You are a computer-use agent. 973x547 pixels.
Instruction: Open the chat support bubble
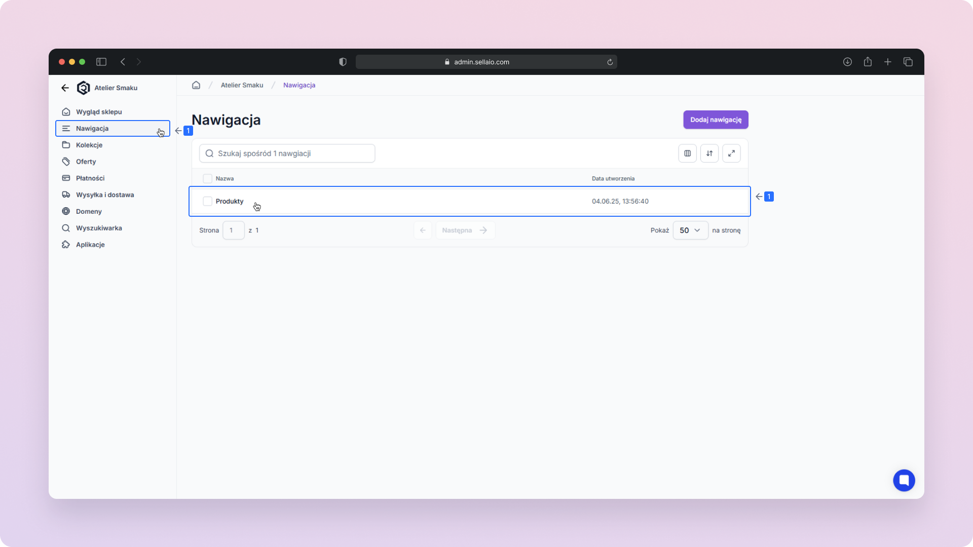coord(904,480)
